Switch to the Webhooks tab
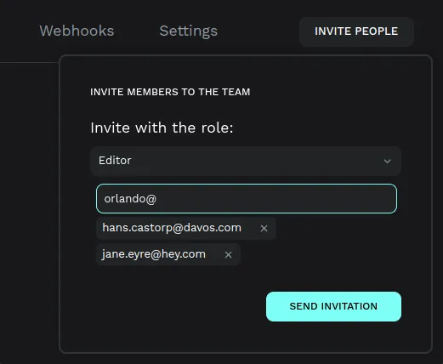443x364 pixels. click(77, 31)
